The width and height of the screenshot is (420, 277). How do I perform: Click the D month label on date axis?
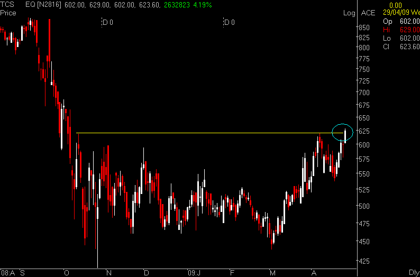coord(146,273)
